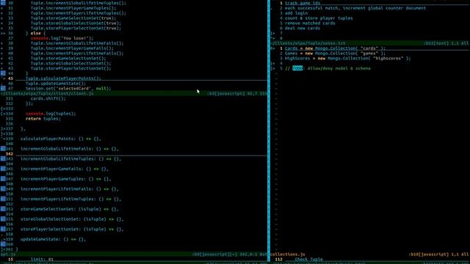Click the blue sign marker on line 347
470x264 pixels.
coord(3,179)
